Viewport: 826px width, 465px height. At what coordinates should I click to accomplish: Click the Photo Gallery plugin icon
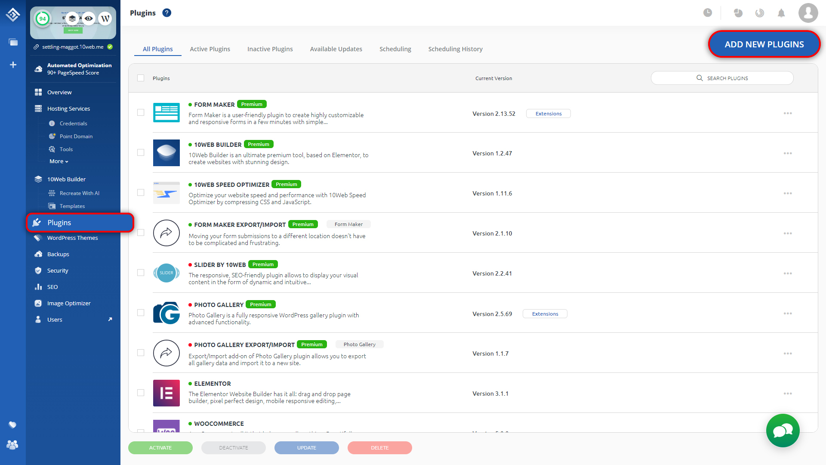pos(166,313)
